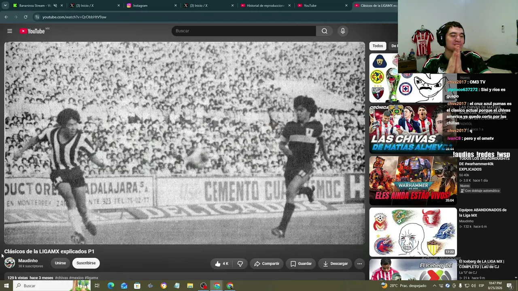Go to YouTube home via the logo

coord(32,31)
